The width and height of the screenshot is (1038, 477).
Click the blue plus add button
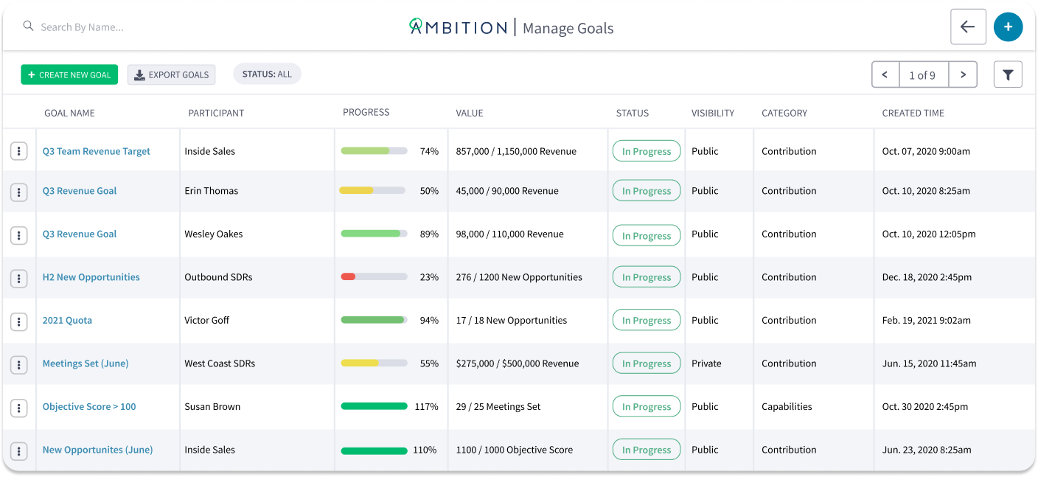pos(1008,27)
